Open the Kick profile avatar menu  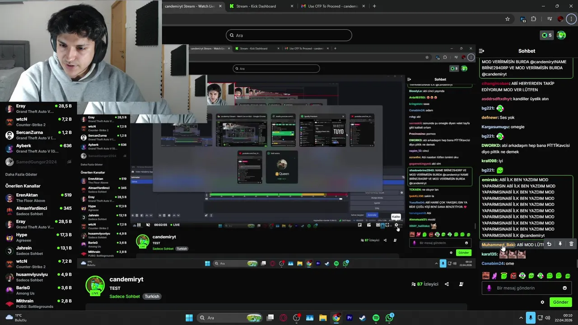tap(561, 35)
